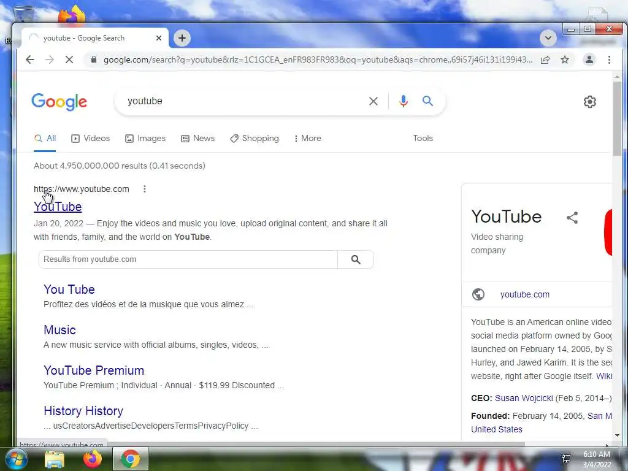The image size is (628, 471).
Task: Click the horizontal scrollbar at page bottom
Action: point(316,444)
